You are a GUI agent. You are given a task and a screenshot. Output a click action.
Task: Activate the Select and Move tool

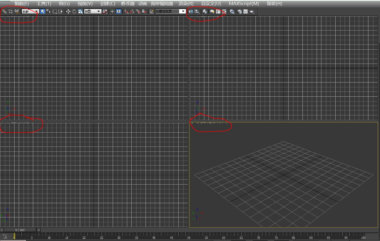[68, 12]
